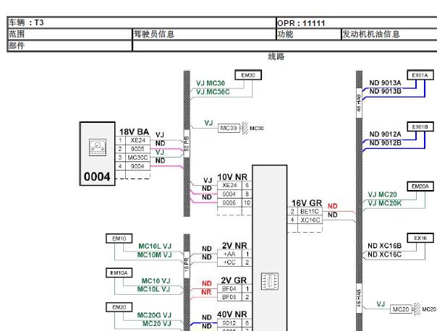Click the 9004 cell in 10V NR connector

[229, 194]
